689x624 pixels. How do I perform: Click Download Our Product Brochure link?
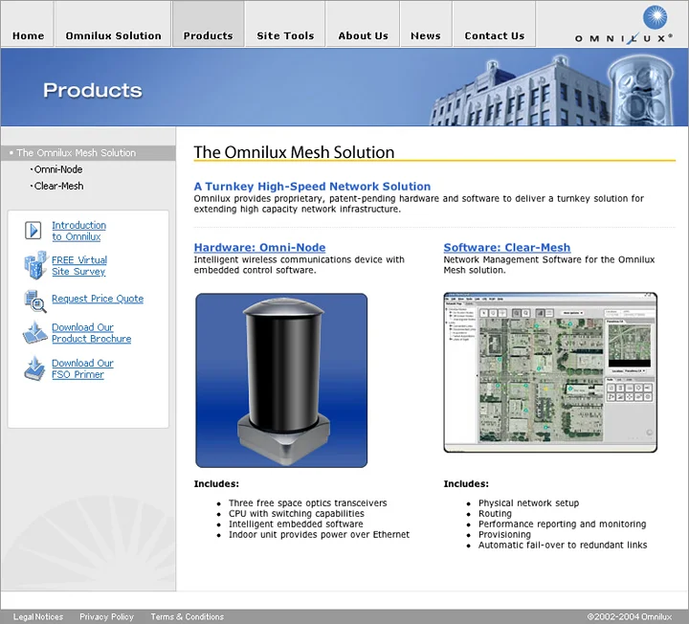pyautogui.click(x=92, y=333)
